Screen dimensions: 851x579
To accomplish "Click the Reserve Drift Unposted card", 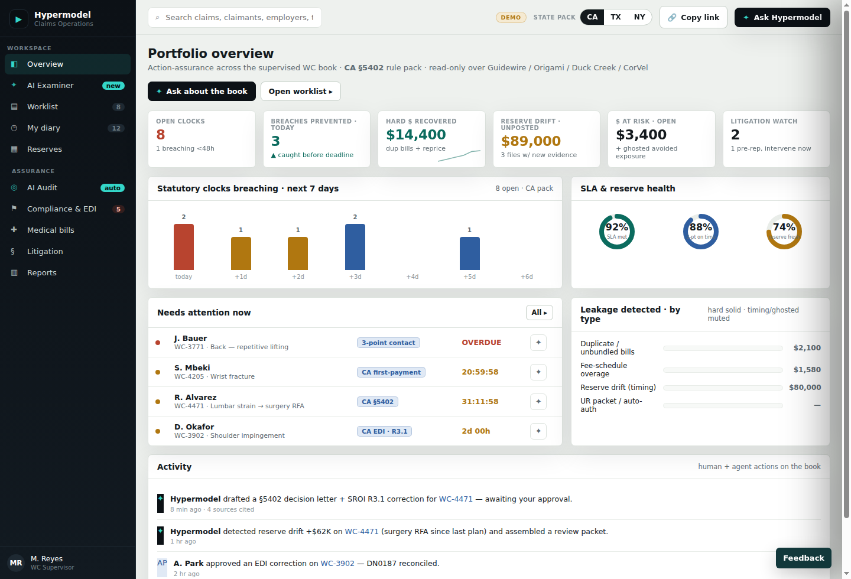I will (x=547, y=139).
